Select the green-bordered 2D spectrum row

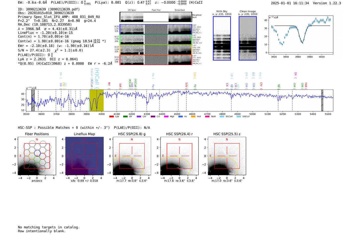tap(156, 40)
